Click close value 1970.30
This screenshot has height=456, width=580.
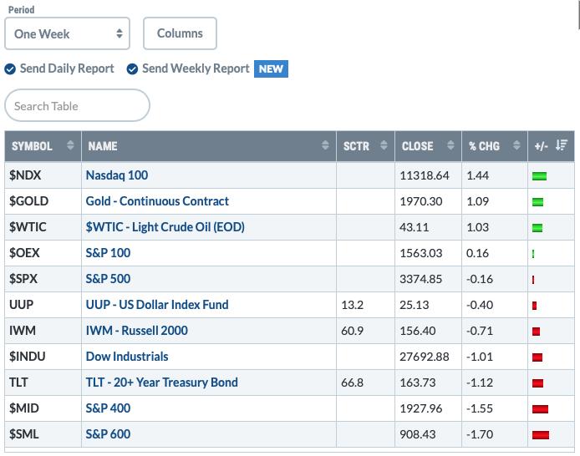click(x=421, y=201)
